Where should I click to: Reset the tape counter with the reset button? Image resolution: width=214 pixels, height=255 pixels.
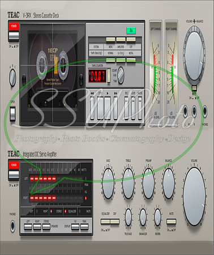pos(109,75)
